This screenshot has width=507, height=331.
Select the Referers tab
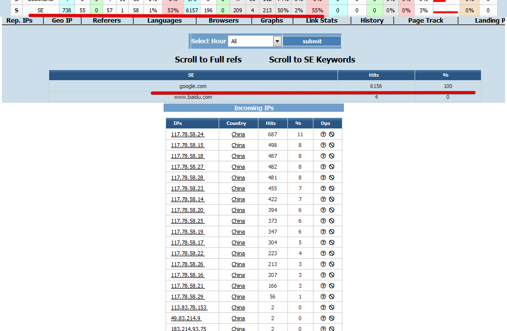click(107, 20)
